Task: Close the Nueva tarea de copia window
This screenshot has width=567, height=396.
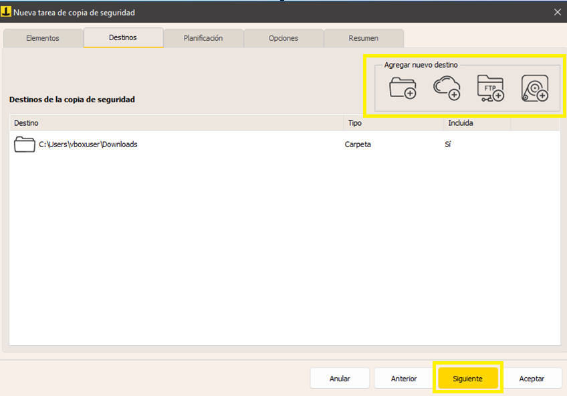Action: [x=558, y=12]
